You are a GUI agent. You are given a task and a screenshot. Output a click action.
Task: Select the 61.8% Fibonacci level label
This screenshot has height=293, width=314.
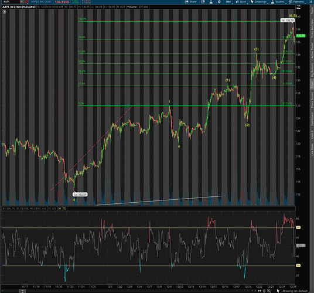[x=81, y=52]
